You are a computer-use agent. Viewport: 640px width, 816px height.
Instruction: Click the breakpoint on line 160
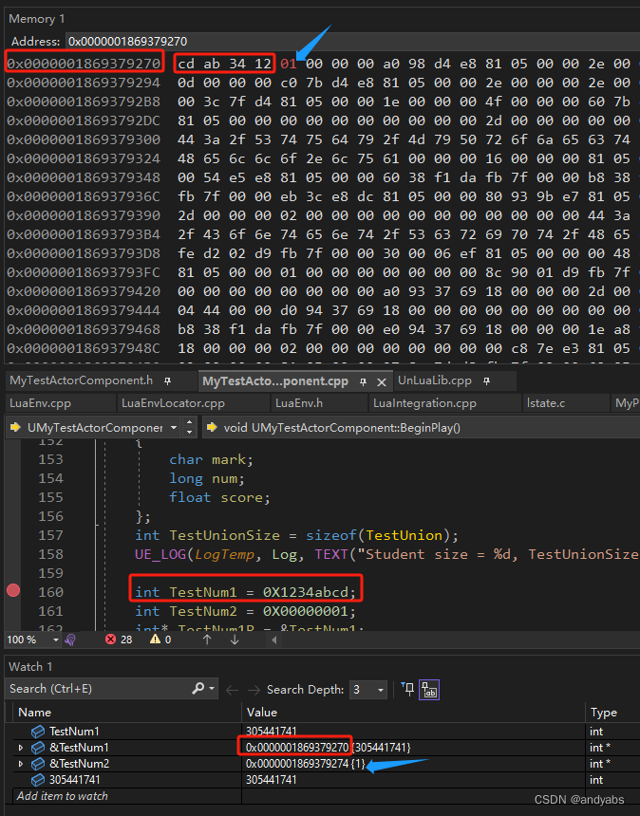point(13,590)
